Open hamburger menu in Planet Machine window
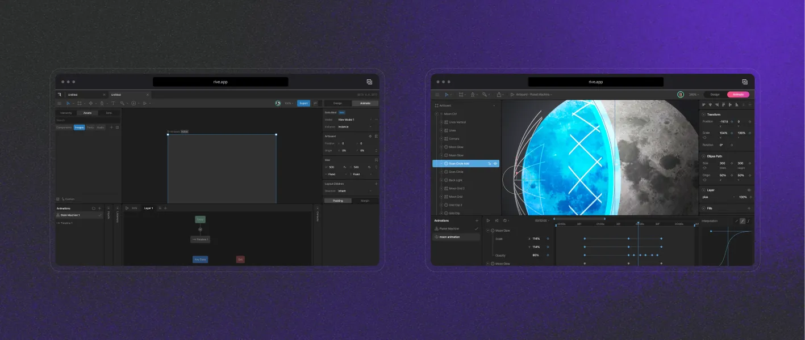 437,95
